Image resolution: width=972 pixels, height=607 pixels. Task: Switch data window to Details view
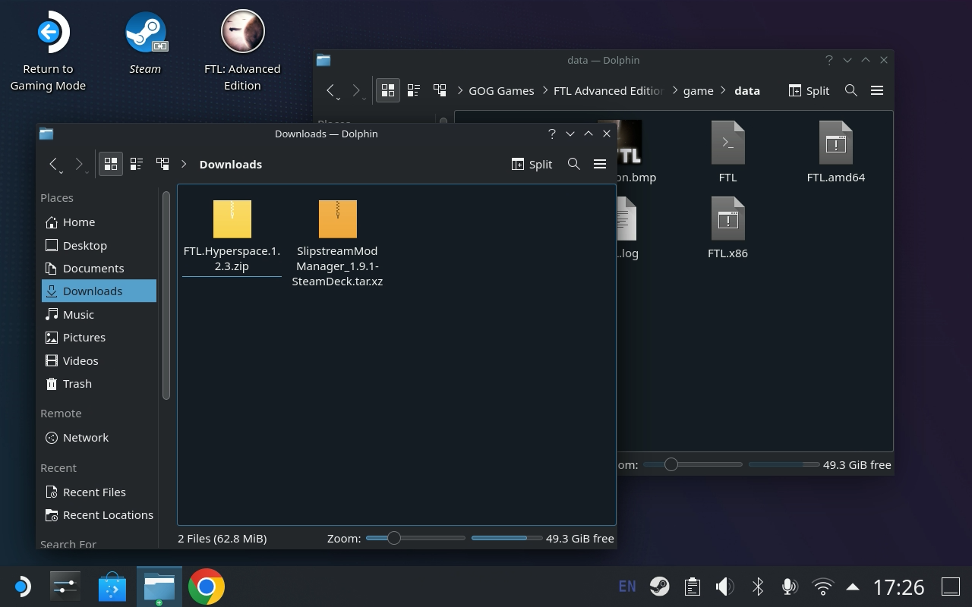[x=440, y=90]
